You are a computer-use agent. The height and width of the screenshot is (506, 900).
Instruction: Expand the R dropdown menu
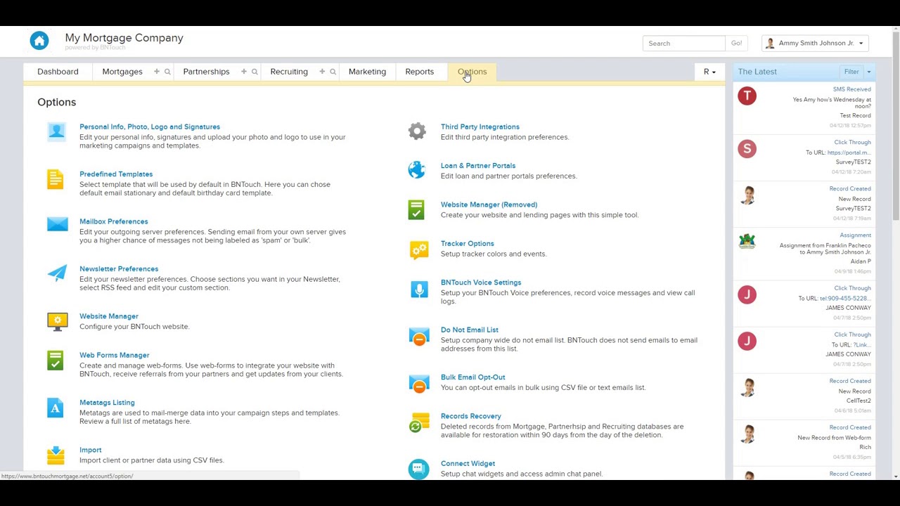click(709, 72)
